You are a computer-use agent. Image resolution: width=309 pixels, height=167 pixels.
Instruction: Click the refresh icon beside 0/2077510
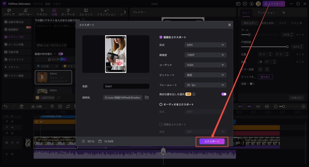point(59,97)
